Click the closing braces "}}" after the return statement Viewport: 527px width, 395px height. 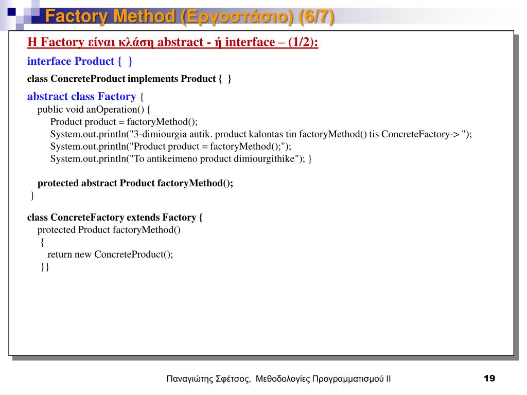pyautogui.click(x=45, y=267)
